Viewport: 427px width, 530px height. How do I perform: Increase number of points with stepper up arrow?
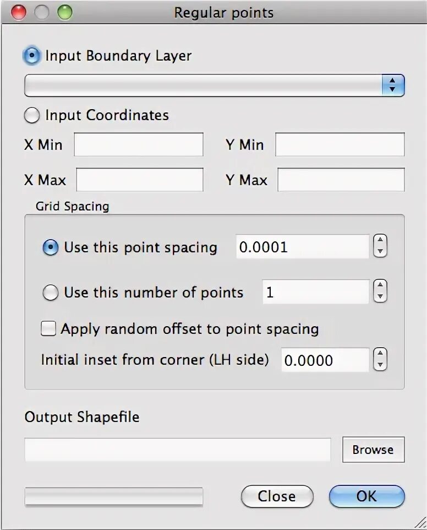tap(380, 286)
